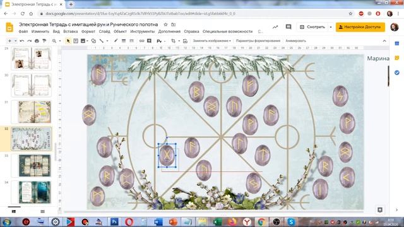
Task: Select the text box tool
Action: pos(76,41)
